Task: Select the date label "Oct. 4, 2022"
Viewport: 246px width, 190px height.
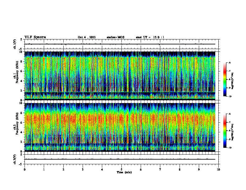Action: (87, 37)
